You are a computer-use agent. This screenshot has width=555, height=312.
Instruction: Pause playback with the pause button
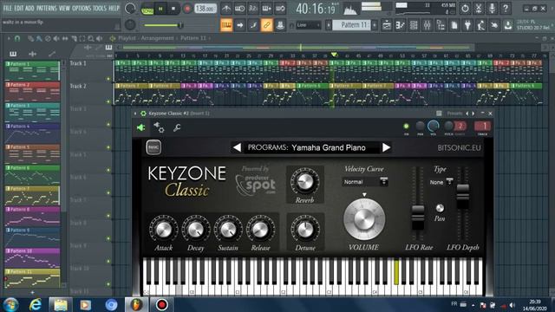coord(160,9)
